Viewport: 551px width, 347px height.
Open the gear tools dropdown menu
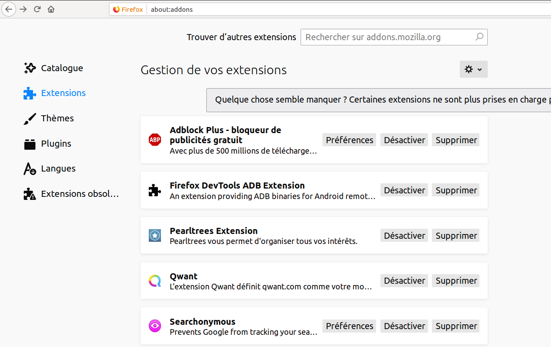point(473,69)
